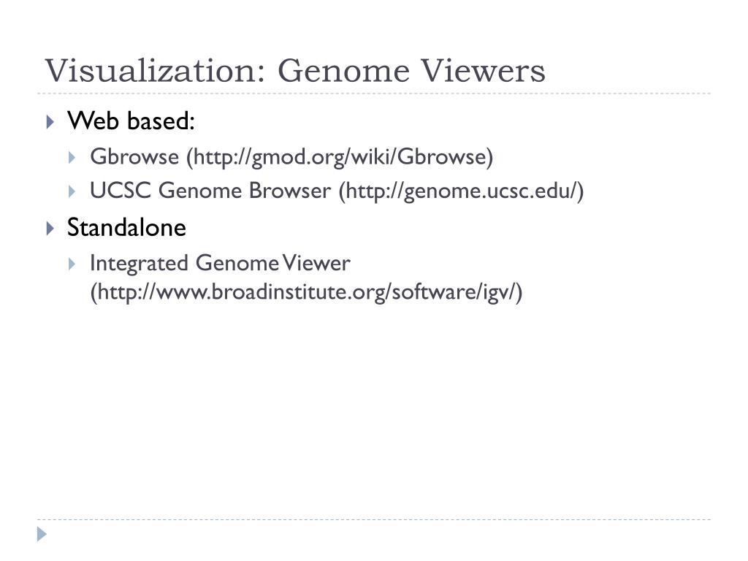Open the broadinstitute.org/software/igv link
Screen dimensions: 748x561
(x=307, y=292)
